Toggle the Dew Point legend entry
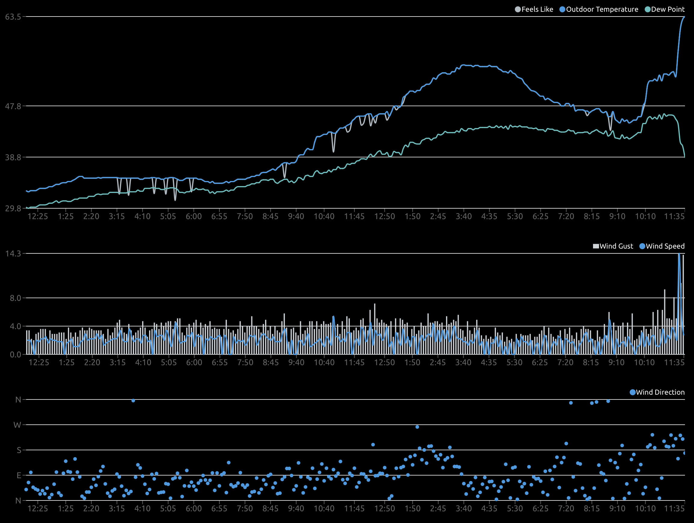 click(665, 9)
